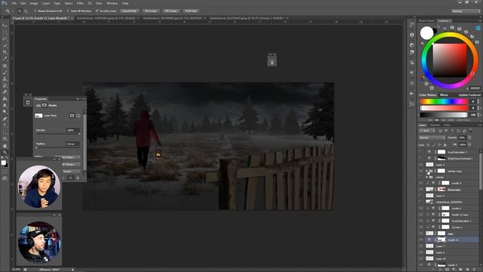The width and height of the screenshot is (483, 272).
Task: Enable Resize Windows to Fit checkbox
Action: pos(35,11)
